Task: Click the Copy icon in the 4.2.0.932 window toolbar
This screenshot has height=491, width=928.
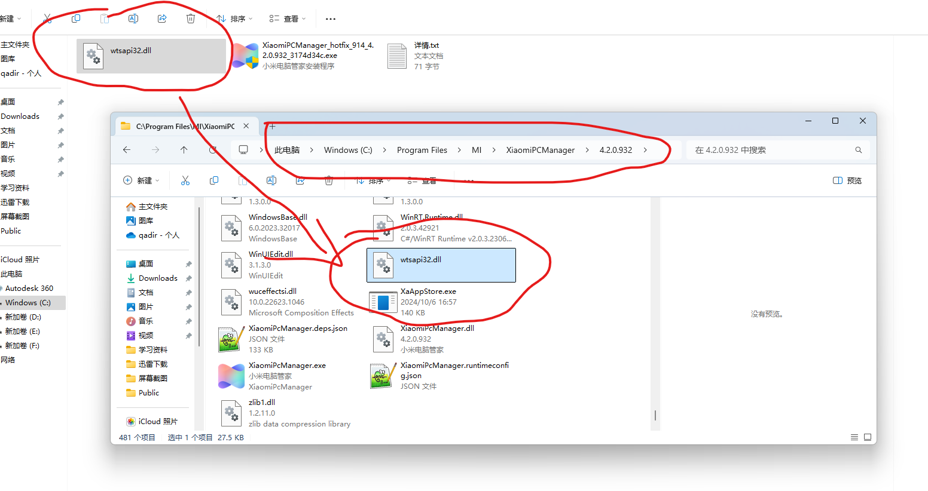Action: [214, 180]
